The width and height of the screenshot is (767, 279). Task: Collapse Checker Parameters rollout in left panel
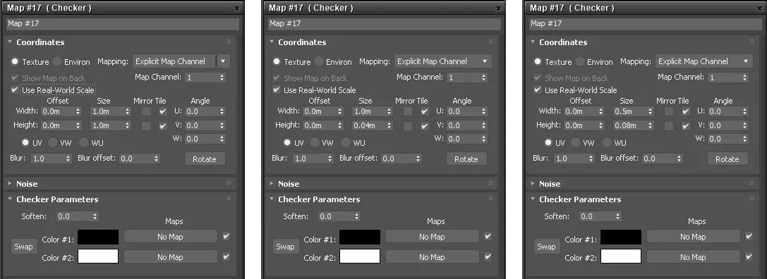10,199
